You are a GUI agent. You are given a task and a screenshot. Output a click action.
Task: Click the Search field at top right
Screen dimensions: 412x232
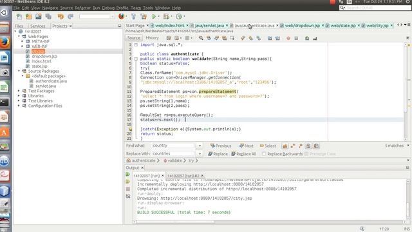coord(375,8)
